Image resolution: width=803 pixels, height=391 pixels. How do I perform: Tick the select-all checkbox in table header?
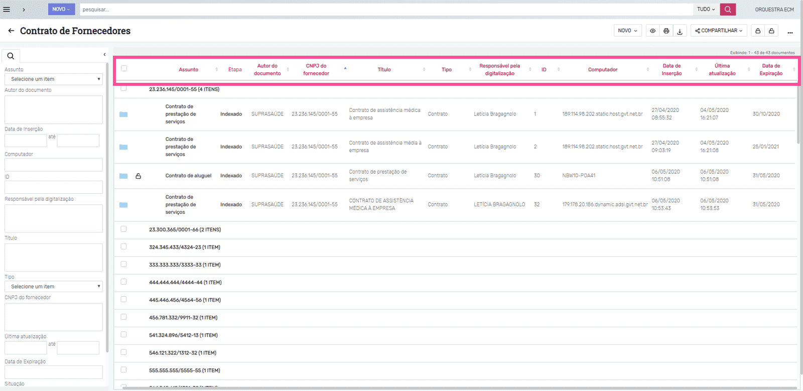coord(124,68)
